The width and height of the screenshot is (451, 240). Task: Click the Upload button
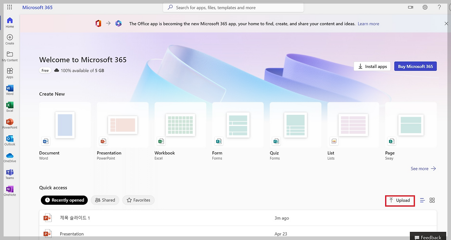coord(400,200)
